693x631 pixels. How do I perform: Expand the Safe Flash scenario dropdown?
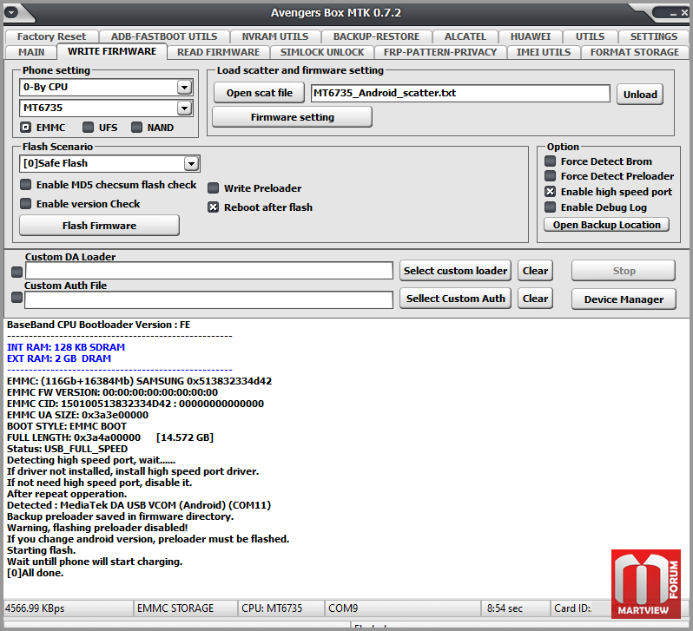click(x=191, y=163)
